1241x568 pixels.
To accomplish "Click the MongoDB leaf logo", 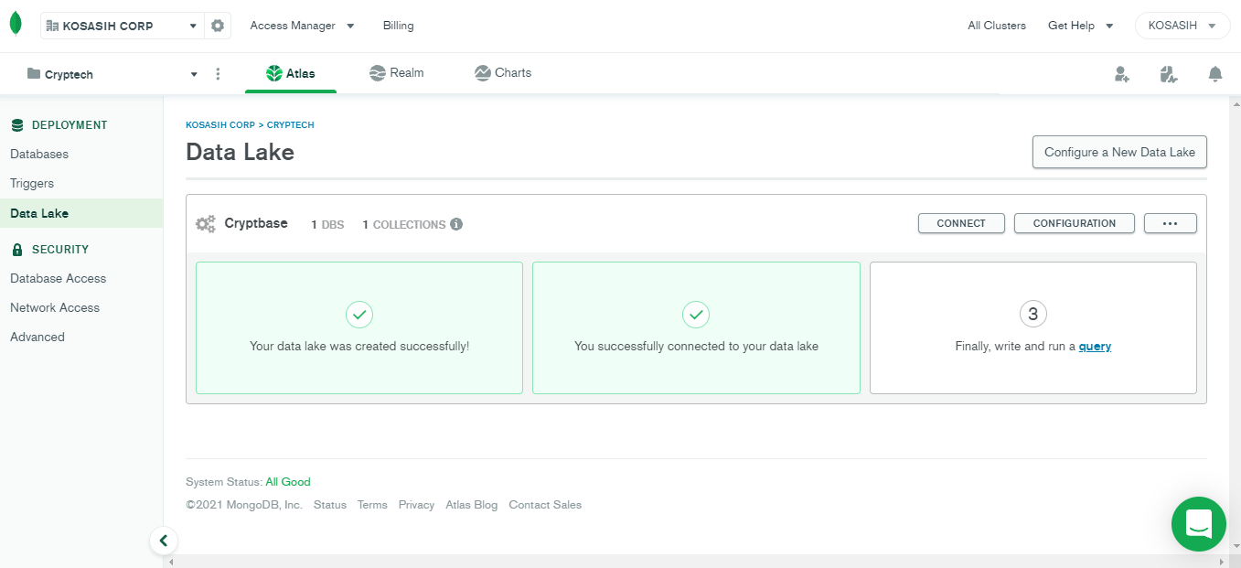I will [16, 25].
